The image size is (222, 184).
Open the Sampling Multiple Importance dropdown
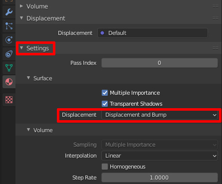tap(160, 145)
